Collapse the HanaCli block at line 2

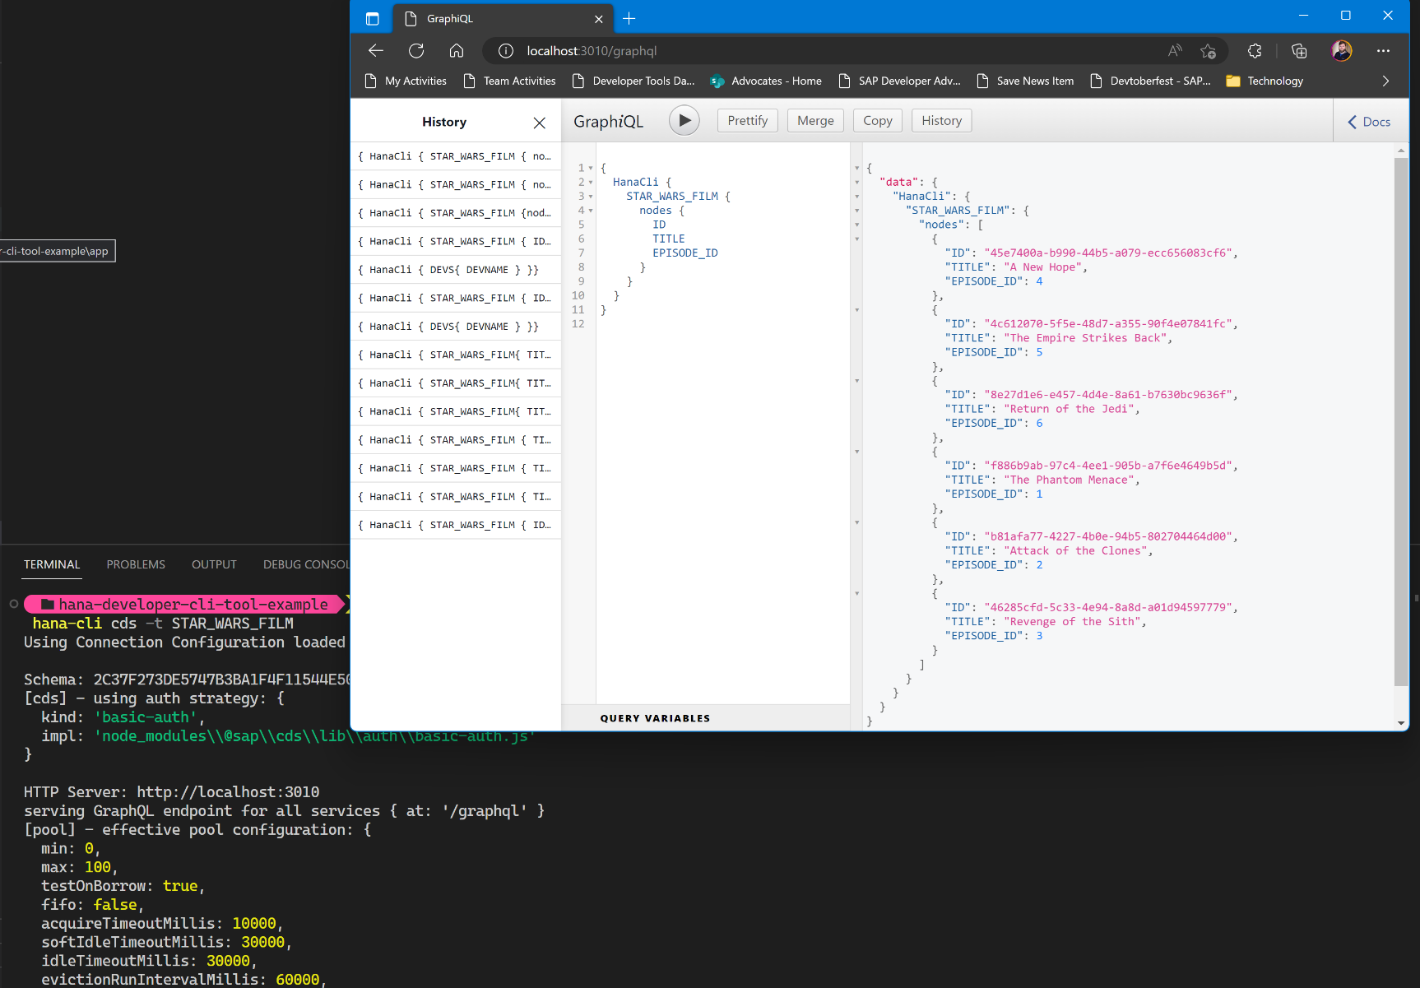591,183
